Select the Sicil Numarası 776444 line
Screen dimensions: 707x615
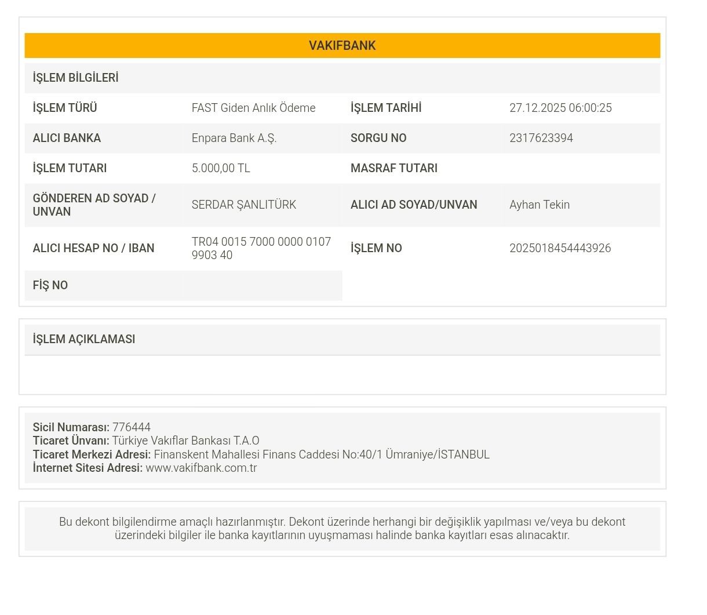pos(92,427)
